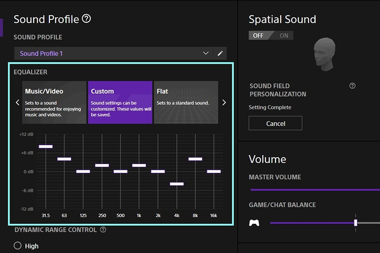This screenshot has width=380, height=253.
Task: Click the Game/Chat Balance slider thumb
Action: [355, 223]
